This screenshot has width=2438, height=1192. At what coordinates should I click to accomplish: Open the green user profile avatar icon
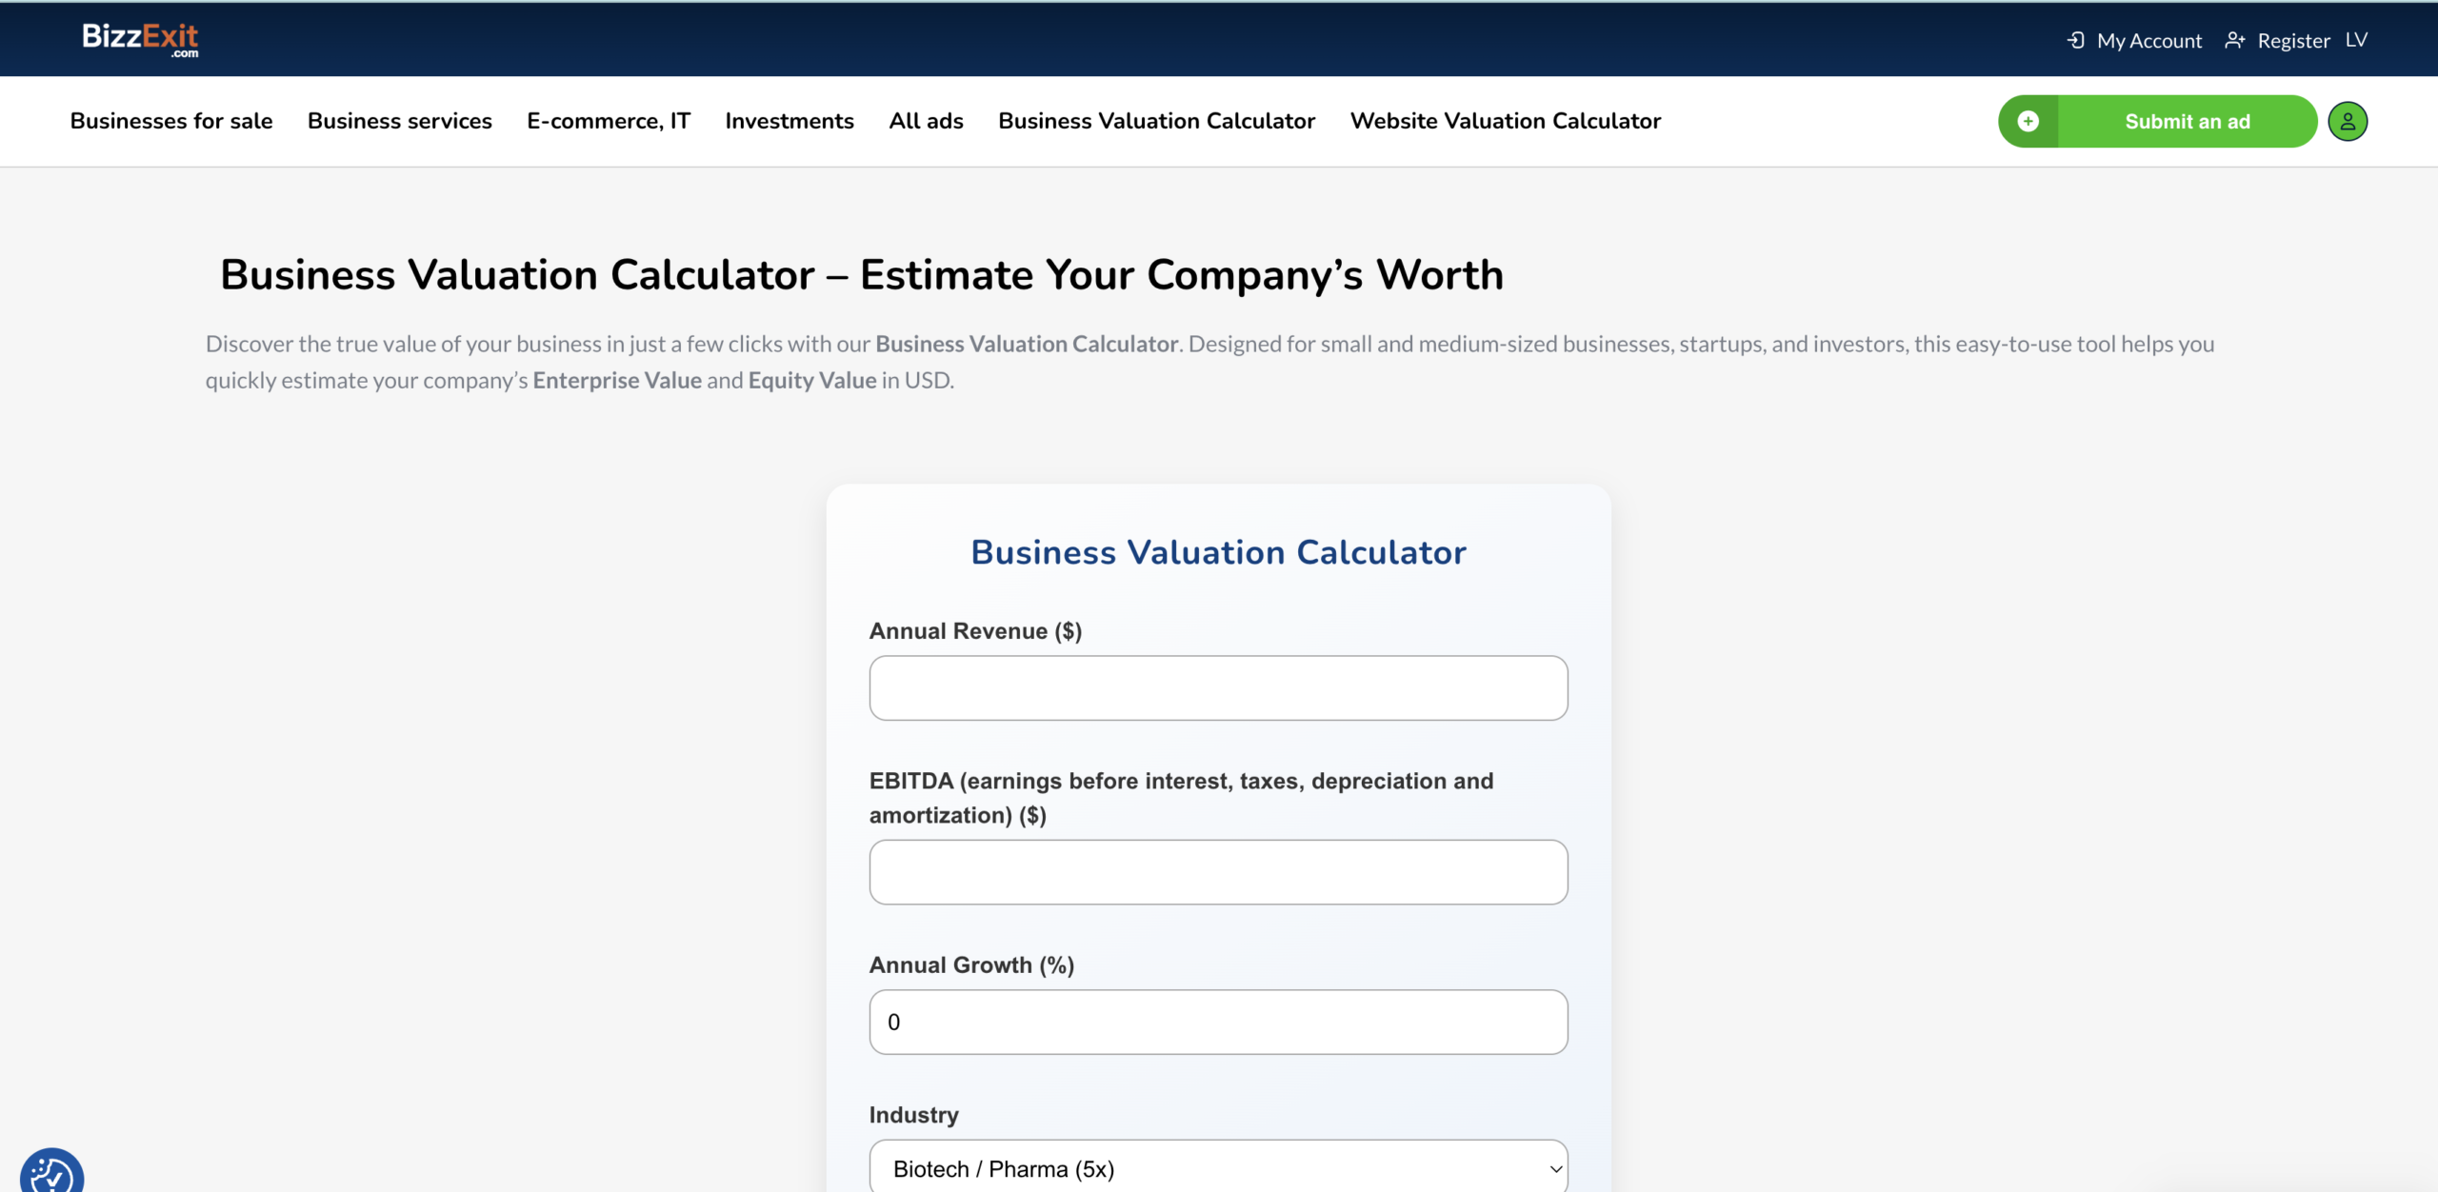pyautogui.click(x=2348, y=121)
